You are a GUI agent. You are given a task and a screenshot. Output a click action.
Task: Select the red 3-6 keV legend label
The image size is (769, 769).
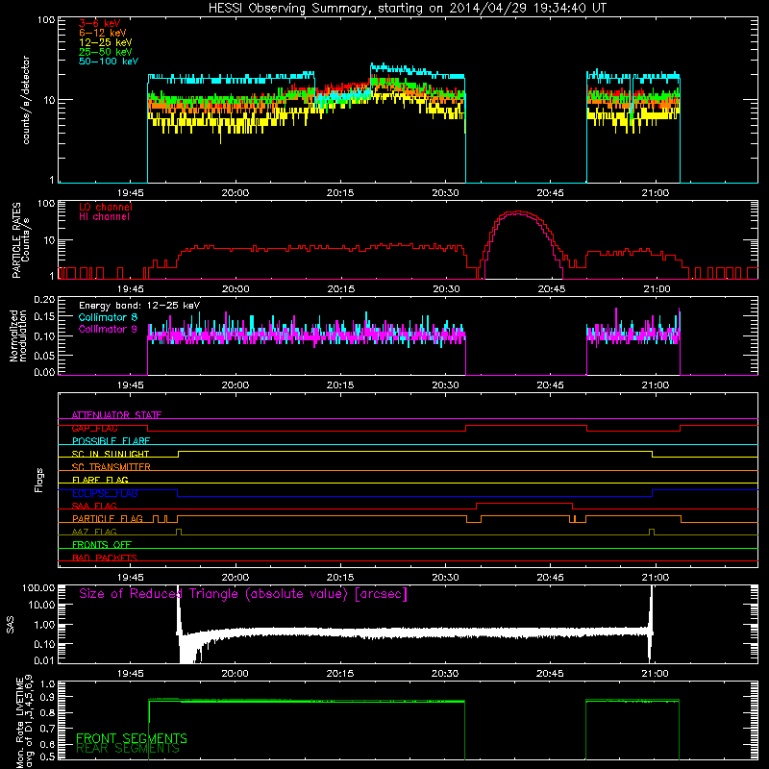100,23
